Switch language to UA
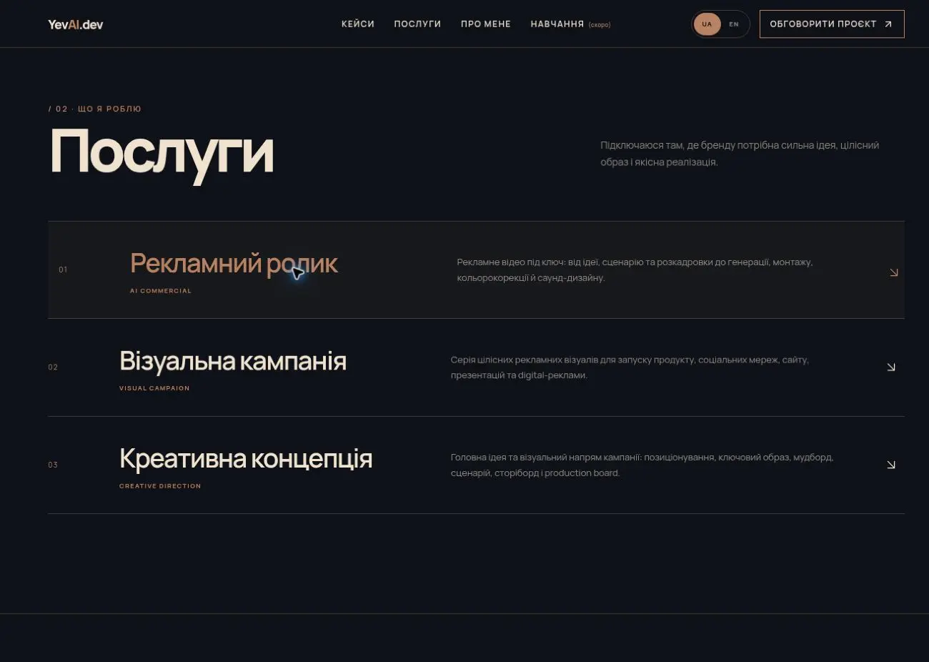The width and height of the screenshot is (929, 662). pos(707,24)
